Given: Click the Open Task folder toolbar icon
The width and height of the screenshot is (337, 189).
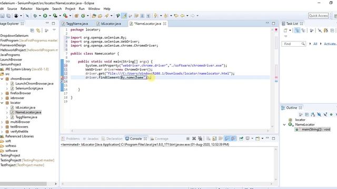Looking at the screenshot, I should 100,16.
